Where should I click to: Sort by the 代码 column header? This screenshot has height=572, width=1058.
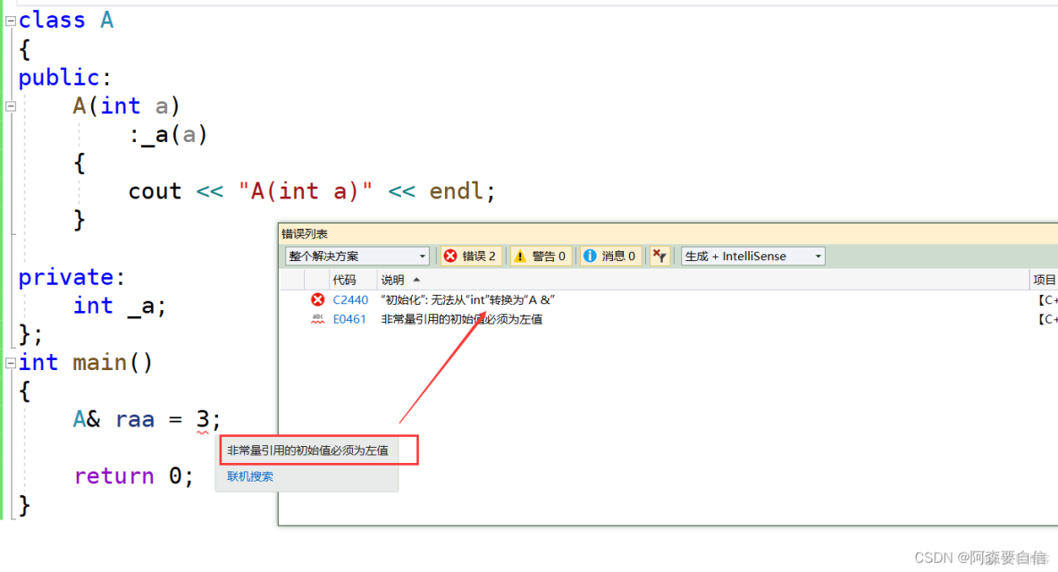[344, 280]
